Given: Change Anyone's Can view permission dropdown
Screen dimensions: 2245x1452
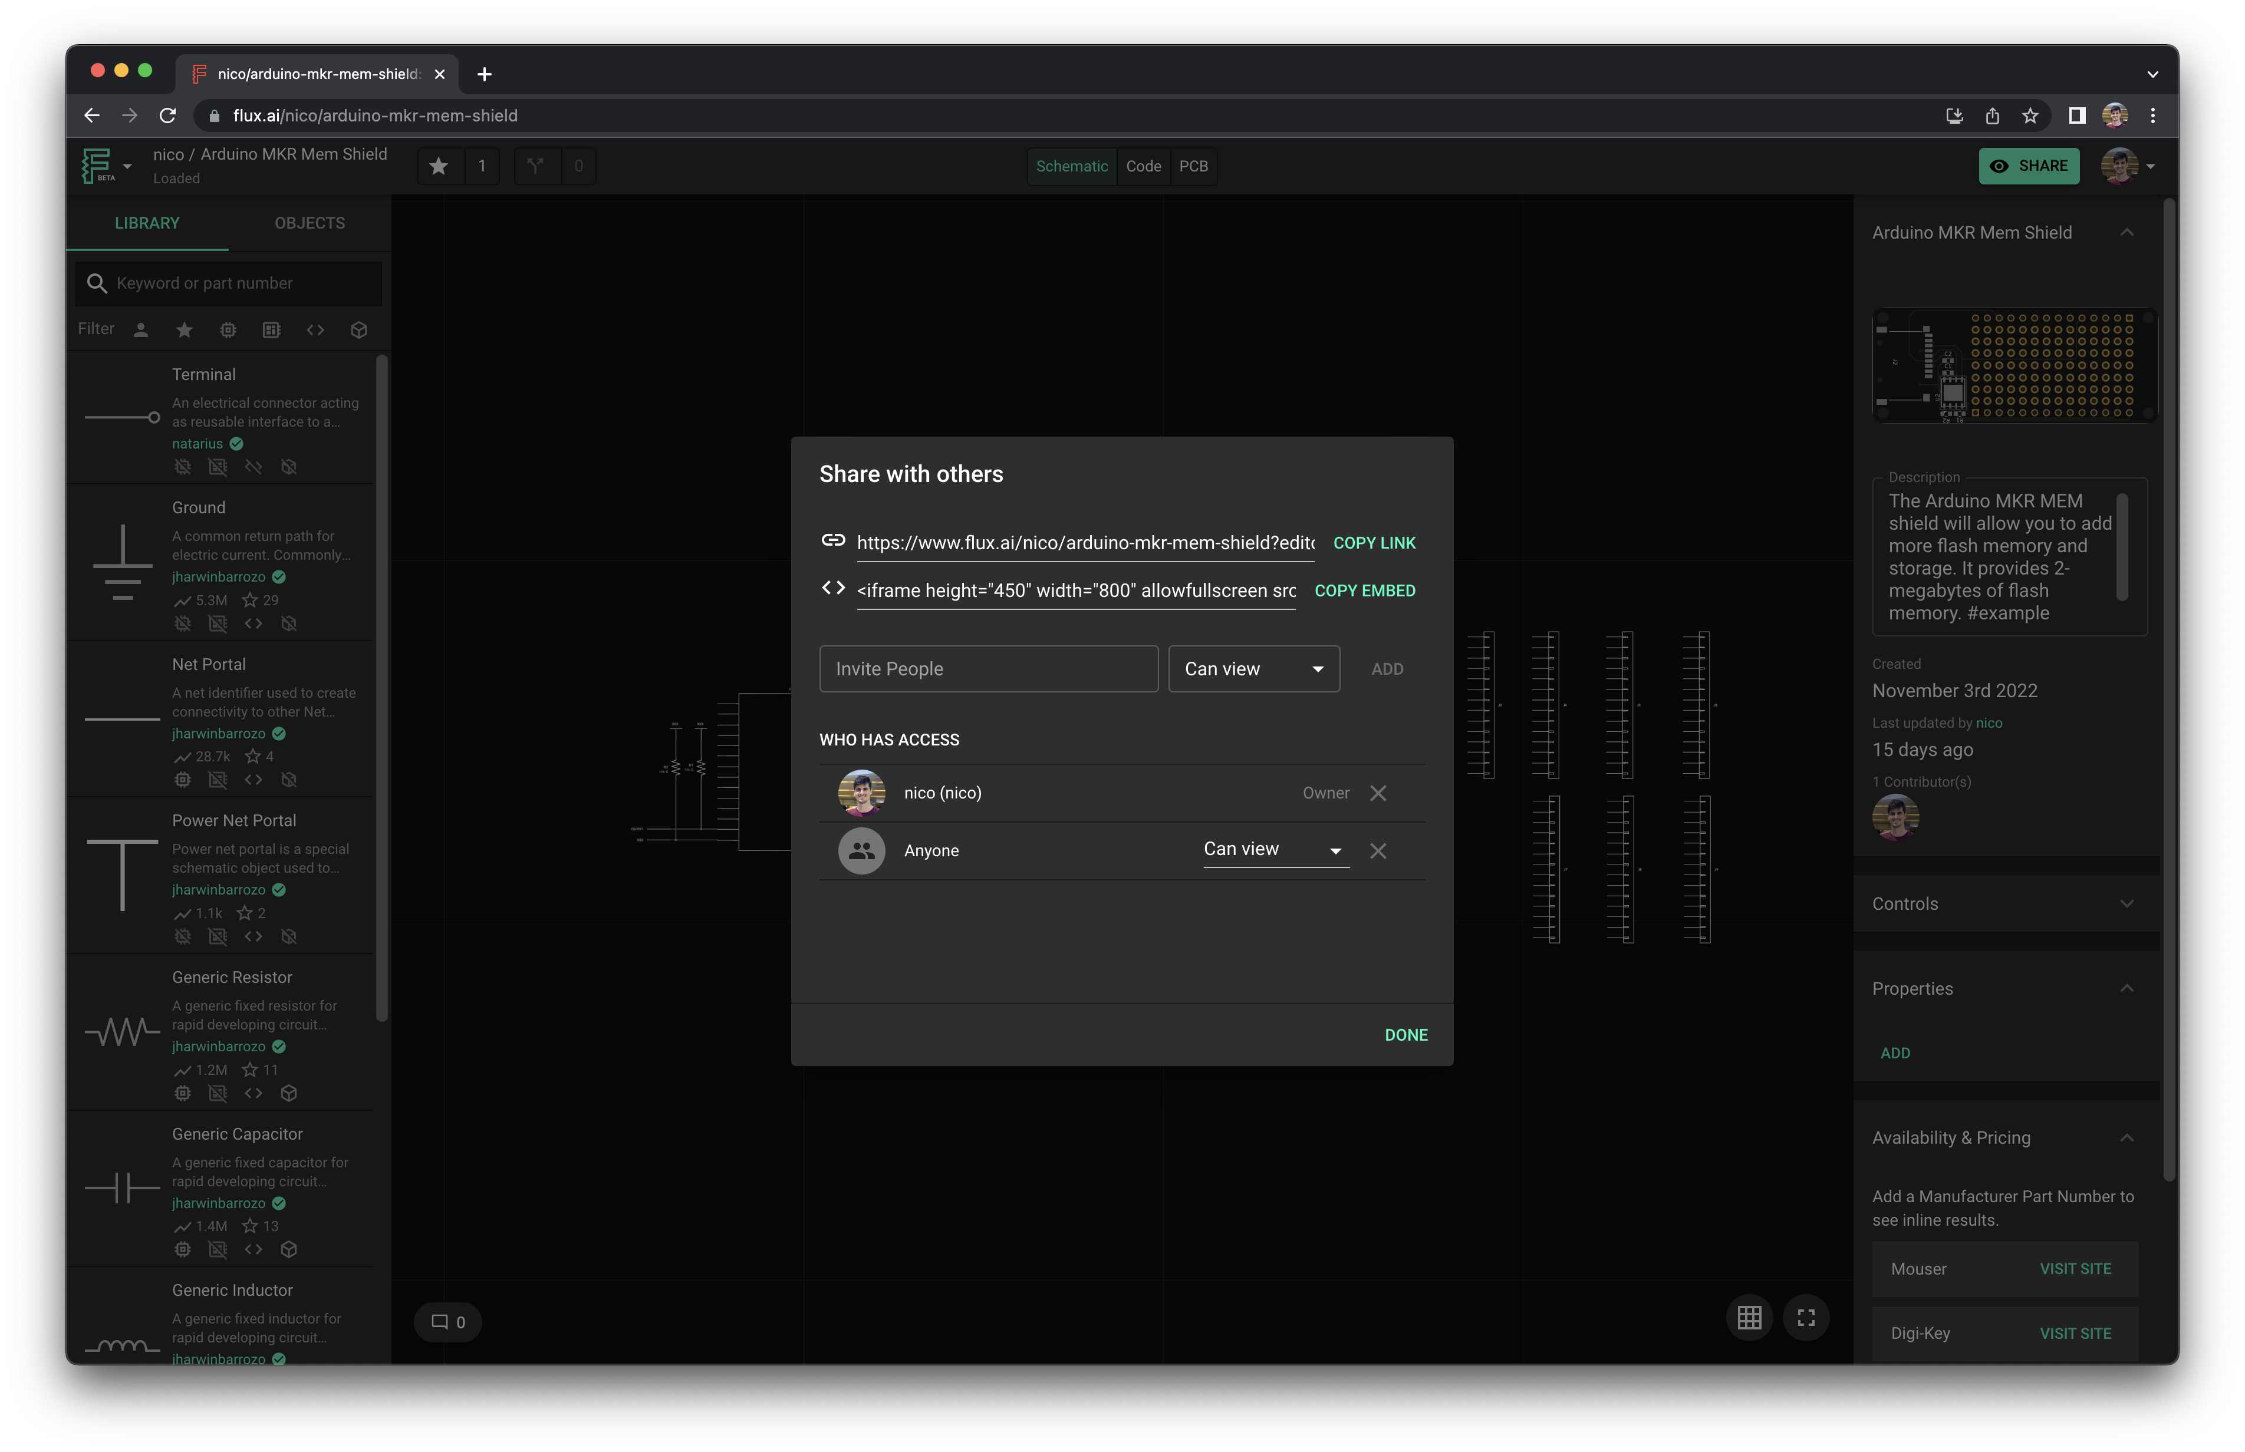Looking at the screenshot, I should [x=1275, y=850].
